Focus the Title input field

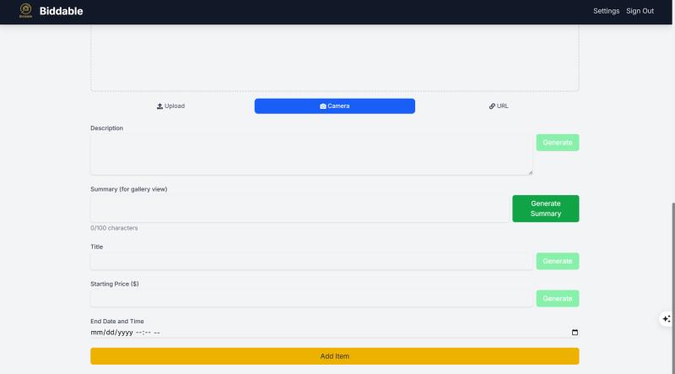pos(311,261)
